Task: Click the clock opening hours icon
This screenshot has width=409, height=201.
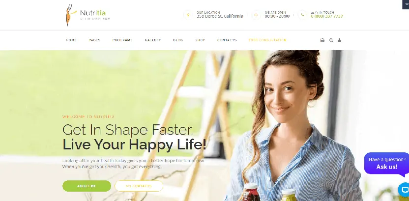Action: (x=256, y=15)
